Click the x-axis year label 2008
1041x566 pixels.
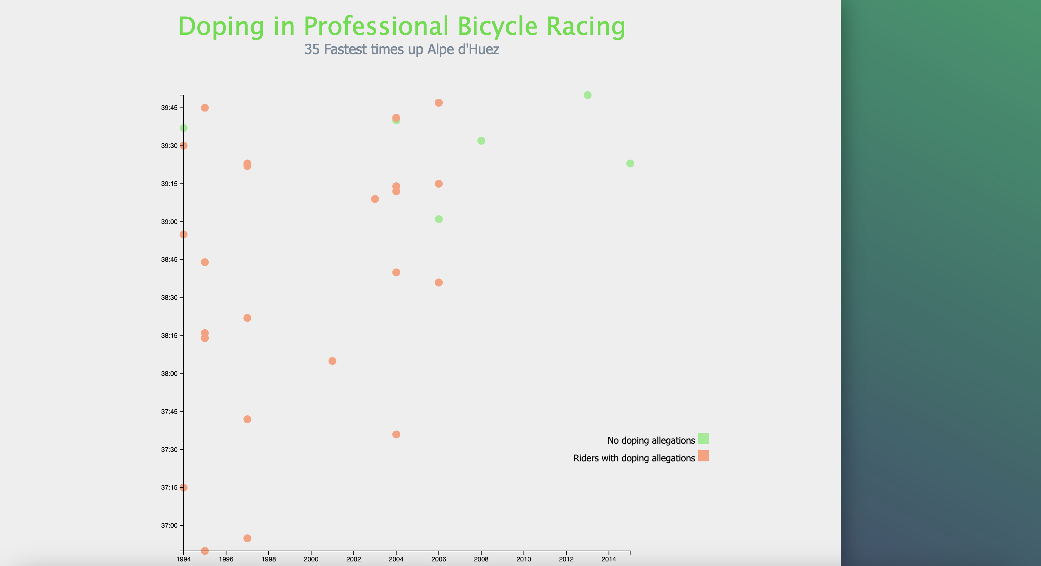click(481, 559)
